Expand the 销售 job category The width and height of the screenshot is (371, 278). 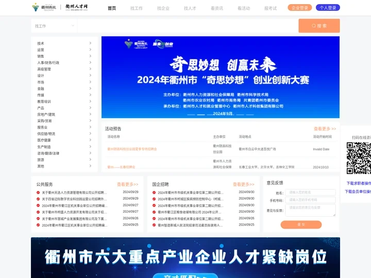click(x=64, y=56)
